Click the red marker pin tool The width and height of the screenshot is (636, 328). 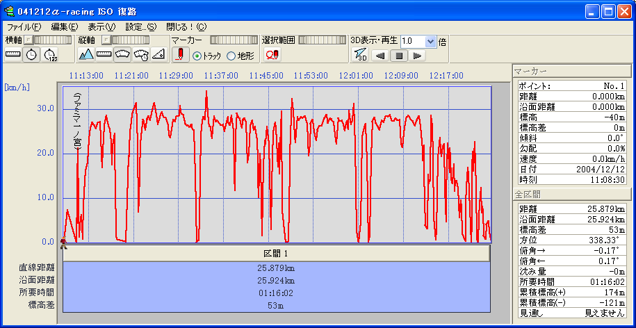[x=180, y=54]
